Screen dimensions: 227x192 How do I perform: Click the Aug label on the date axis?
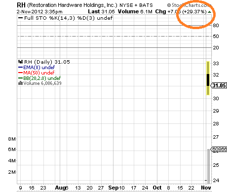pos(60,188)
